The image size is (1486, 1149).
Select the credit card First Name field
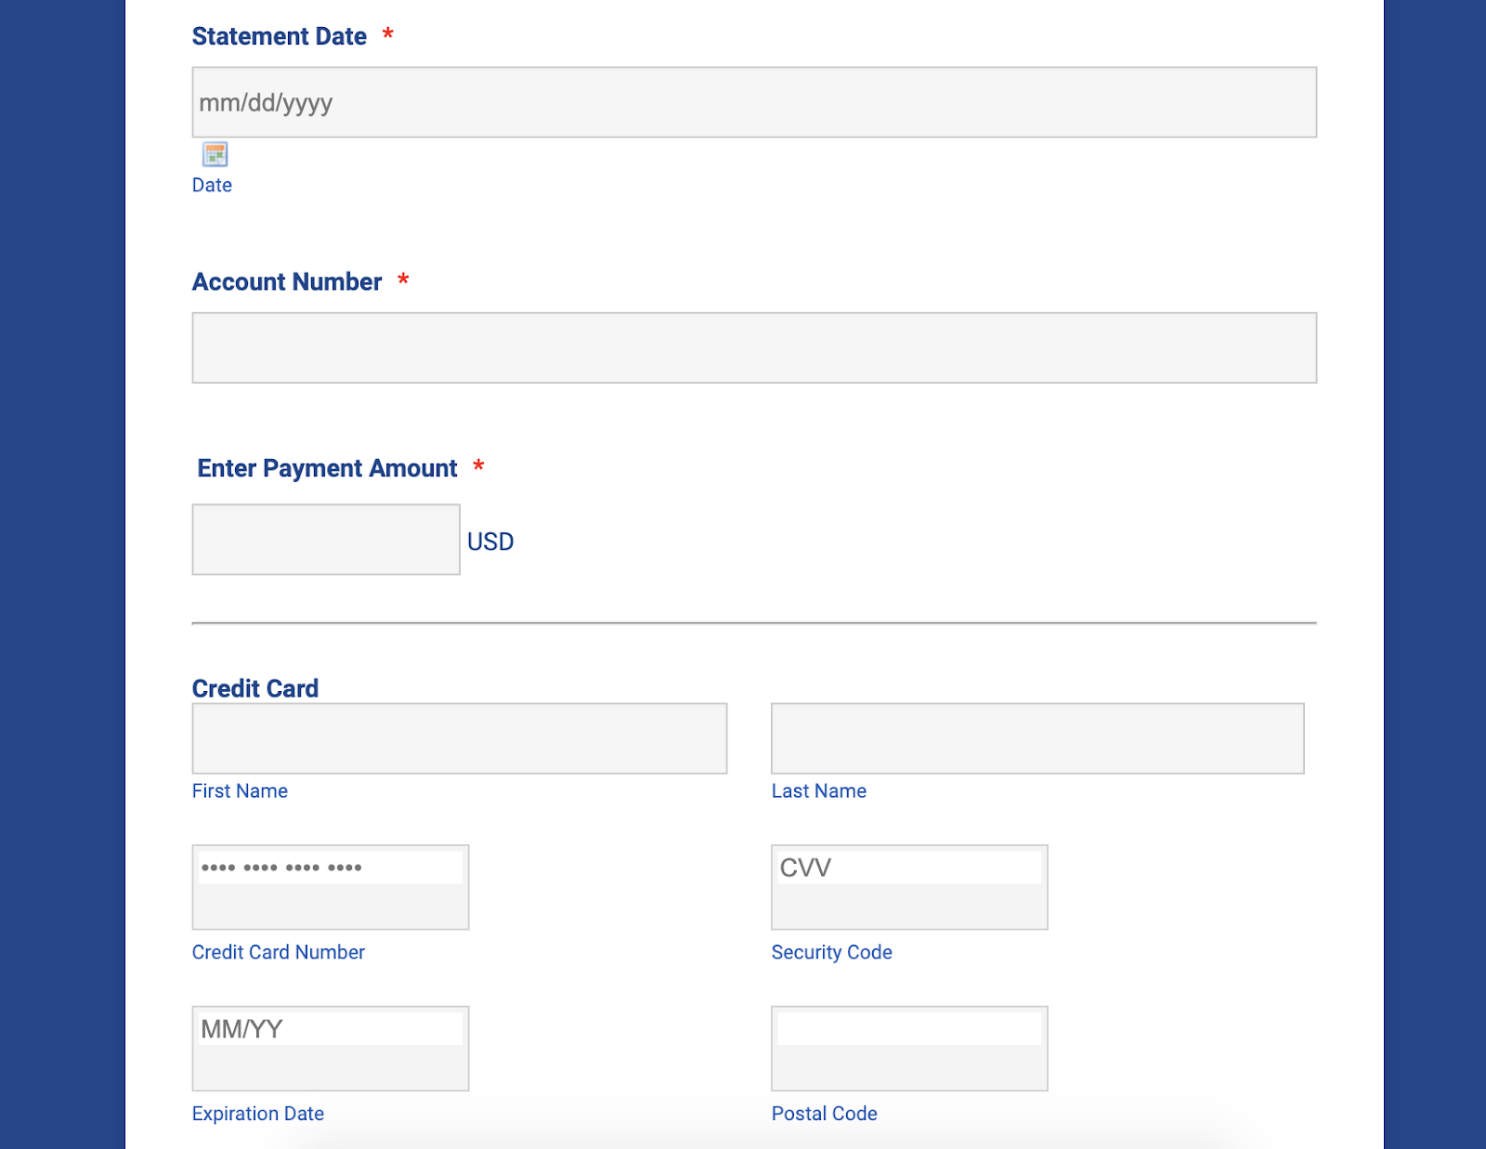(x=459, y=738)
